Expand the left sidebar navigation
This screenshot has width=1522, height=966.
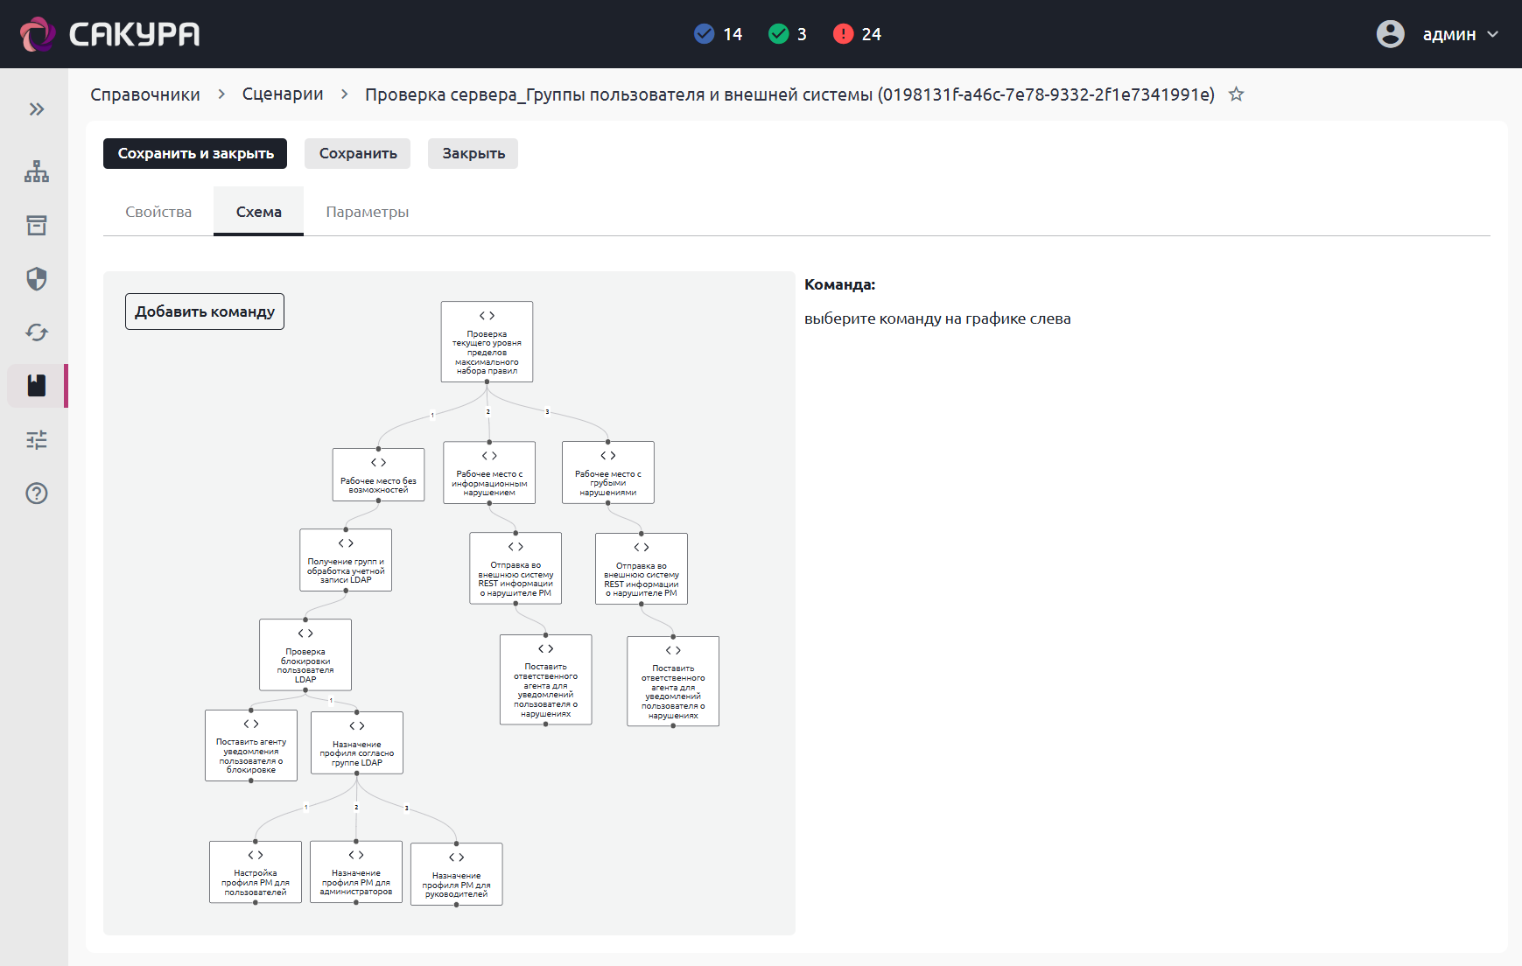pyautogui.click(x=36, y=109)
